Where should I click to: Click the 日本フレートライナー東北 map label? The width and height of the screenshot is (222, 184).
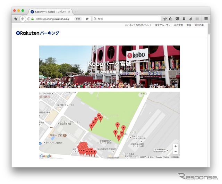click(139, 137)
